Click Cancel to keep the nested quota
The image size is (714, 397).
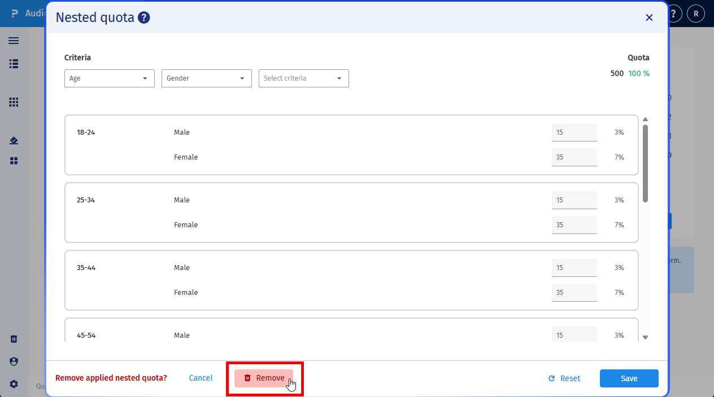201,378
